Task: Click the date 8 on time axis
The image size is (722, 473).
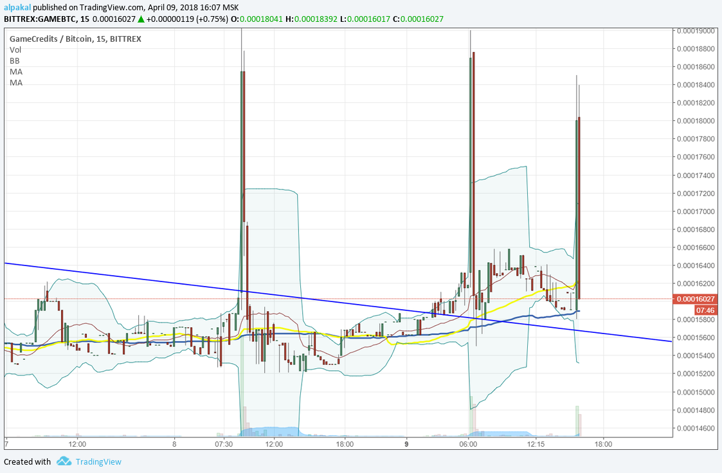Action: [x=174, y=444]
